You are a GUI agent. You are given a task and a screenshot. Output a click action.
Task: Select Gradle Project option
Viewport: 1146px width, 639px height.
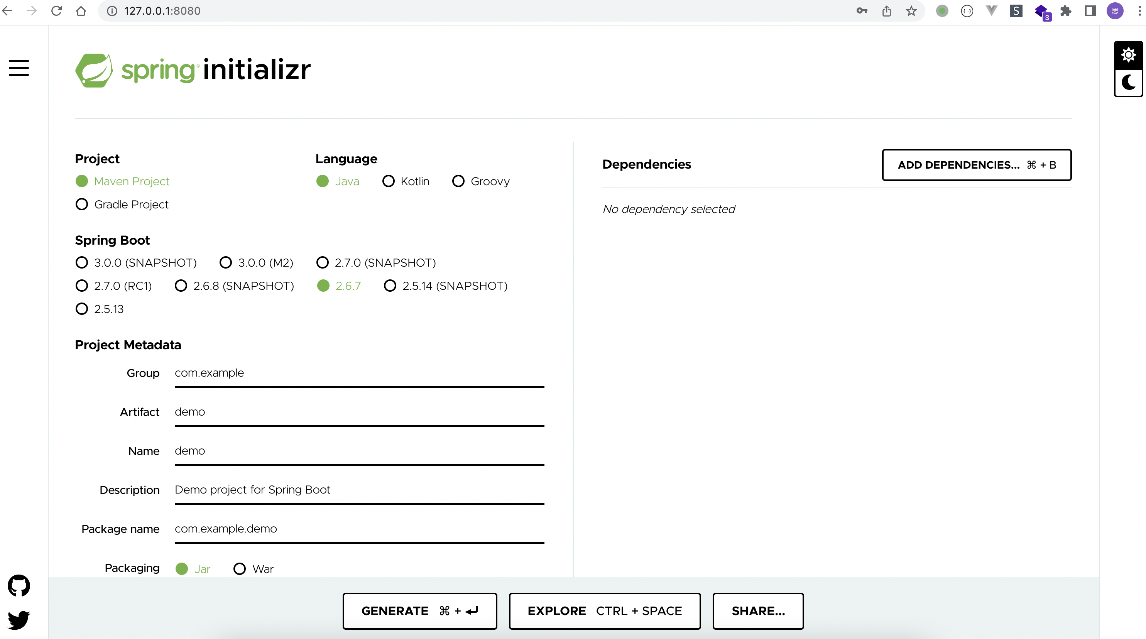coord(122,204)
